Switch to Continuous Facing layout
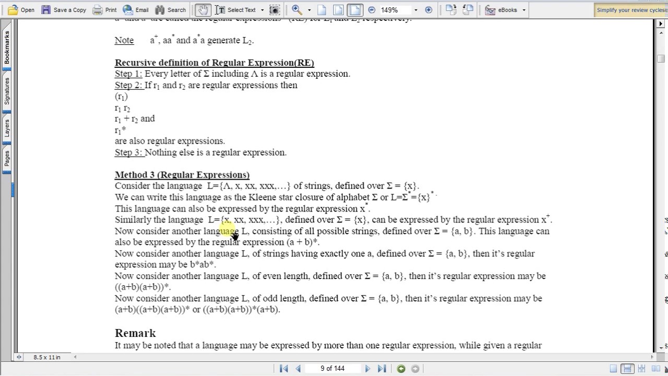Viewport: 668px width, 376px height. 642,369
